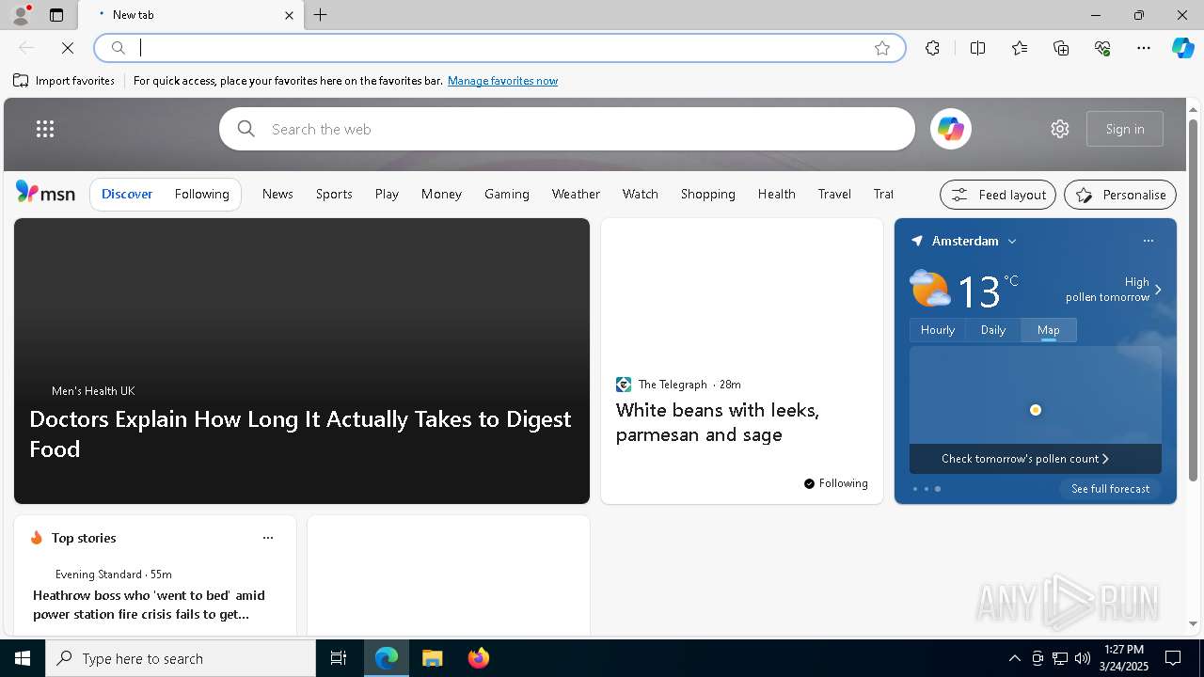Image resolution: width=1204 pixels, height=677 pixels.
Task: Show hidden system tray icons
Action: [x=1014, y=658]
